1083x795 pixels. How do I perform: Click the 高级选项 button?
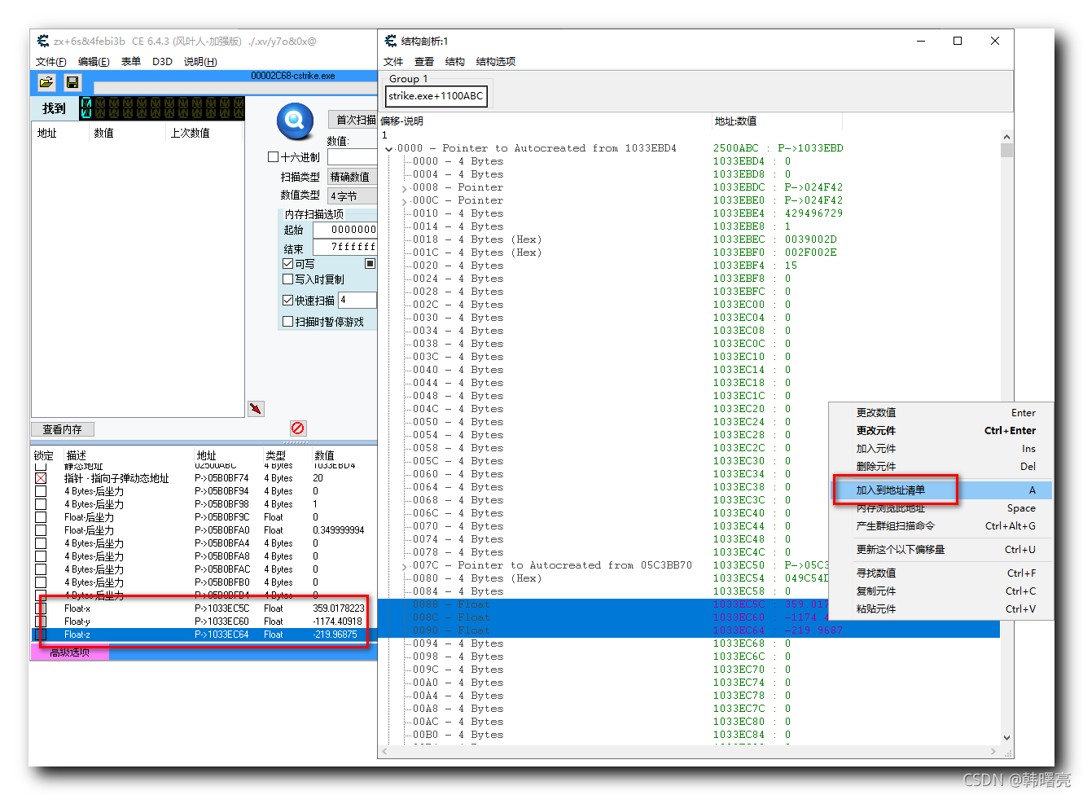(69, 652)
